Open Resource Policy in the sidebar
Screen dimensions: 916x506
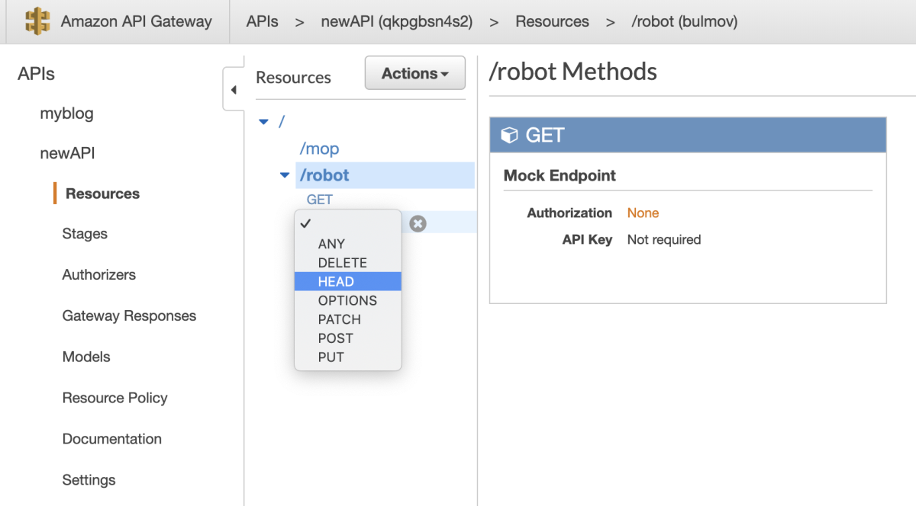[x=114, y=398]
